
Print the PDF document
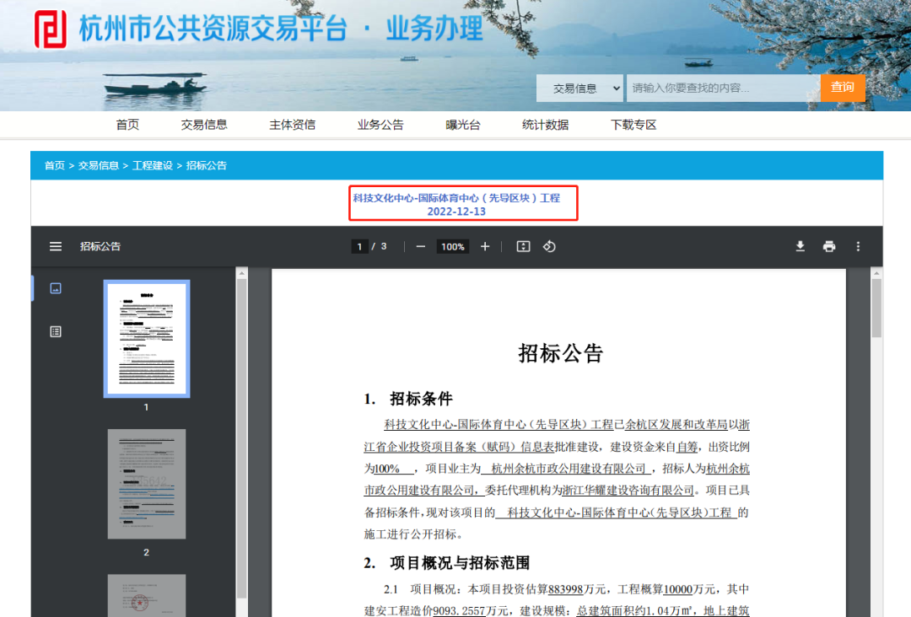click(829, 247)
